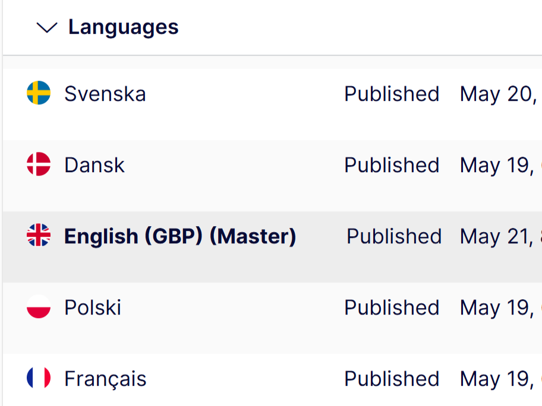The width and height of the screenshot is (542, 406).
Task: Open the Français language entry
Action: pyautogui.click(x=105, y=379)
